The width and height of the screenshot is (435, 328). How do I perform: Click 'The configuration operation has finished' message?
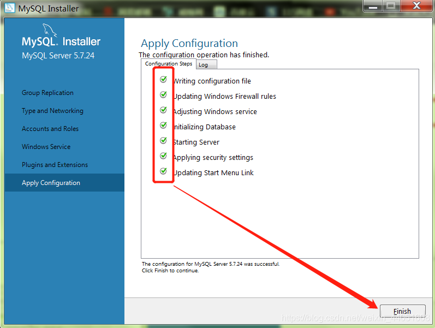click(x=204, y=55)
